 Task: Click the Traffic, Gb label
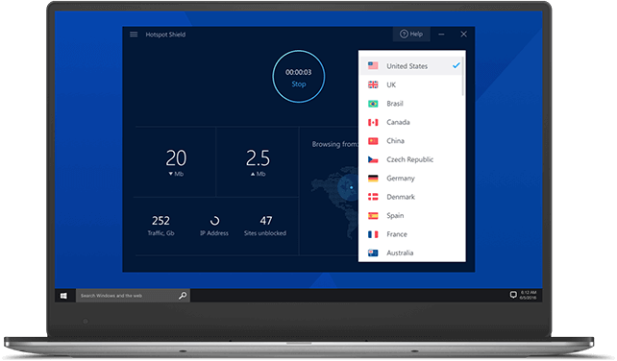[160, 233]
